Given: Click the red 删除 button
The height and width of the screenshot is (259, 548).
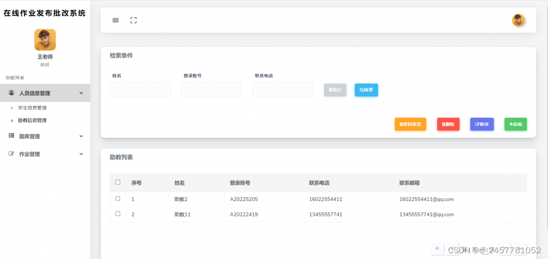Looking at the screenshot, I should (x=448, y=124).
